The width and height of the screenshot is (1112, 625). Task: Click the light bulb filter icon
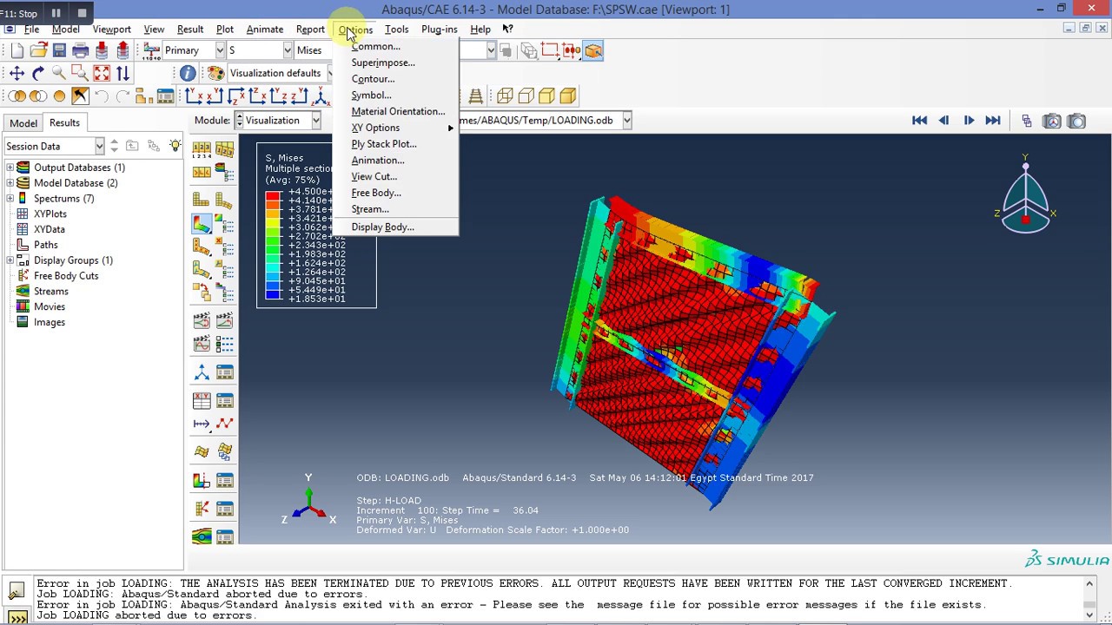pos(175,146)
